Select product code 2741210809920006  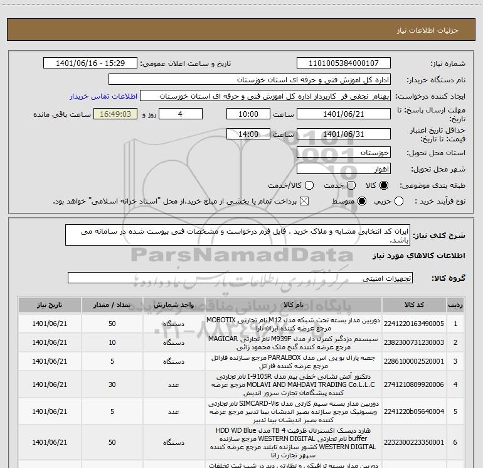pyautogui.click(x=414, y=384)
